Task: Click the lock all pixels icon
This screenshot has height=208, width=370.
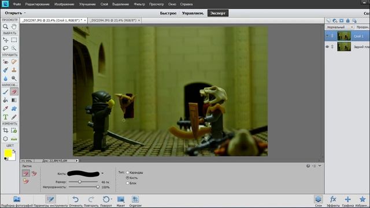Action: pyautogui.click(x=348, y=21)
